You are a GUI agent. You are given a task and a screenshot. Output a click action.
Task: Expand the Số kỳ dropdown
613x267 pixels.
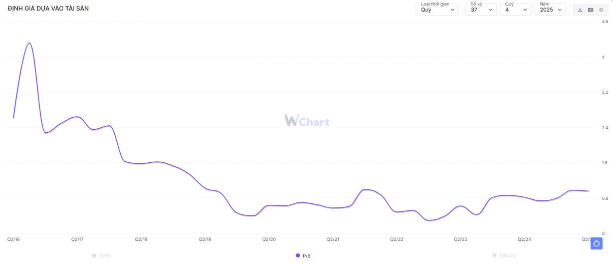click(x=481, y=10)
